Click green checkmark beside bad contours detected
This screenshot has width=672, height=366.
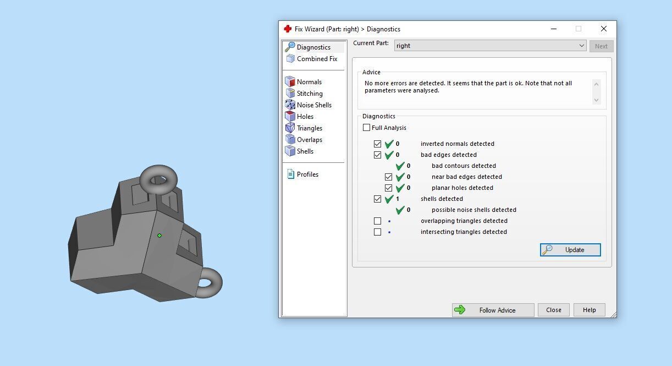pos(400,166)
